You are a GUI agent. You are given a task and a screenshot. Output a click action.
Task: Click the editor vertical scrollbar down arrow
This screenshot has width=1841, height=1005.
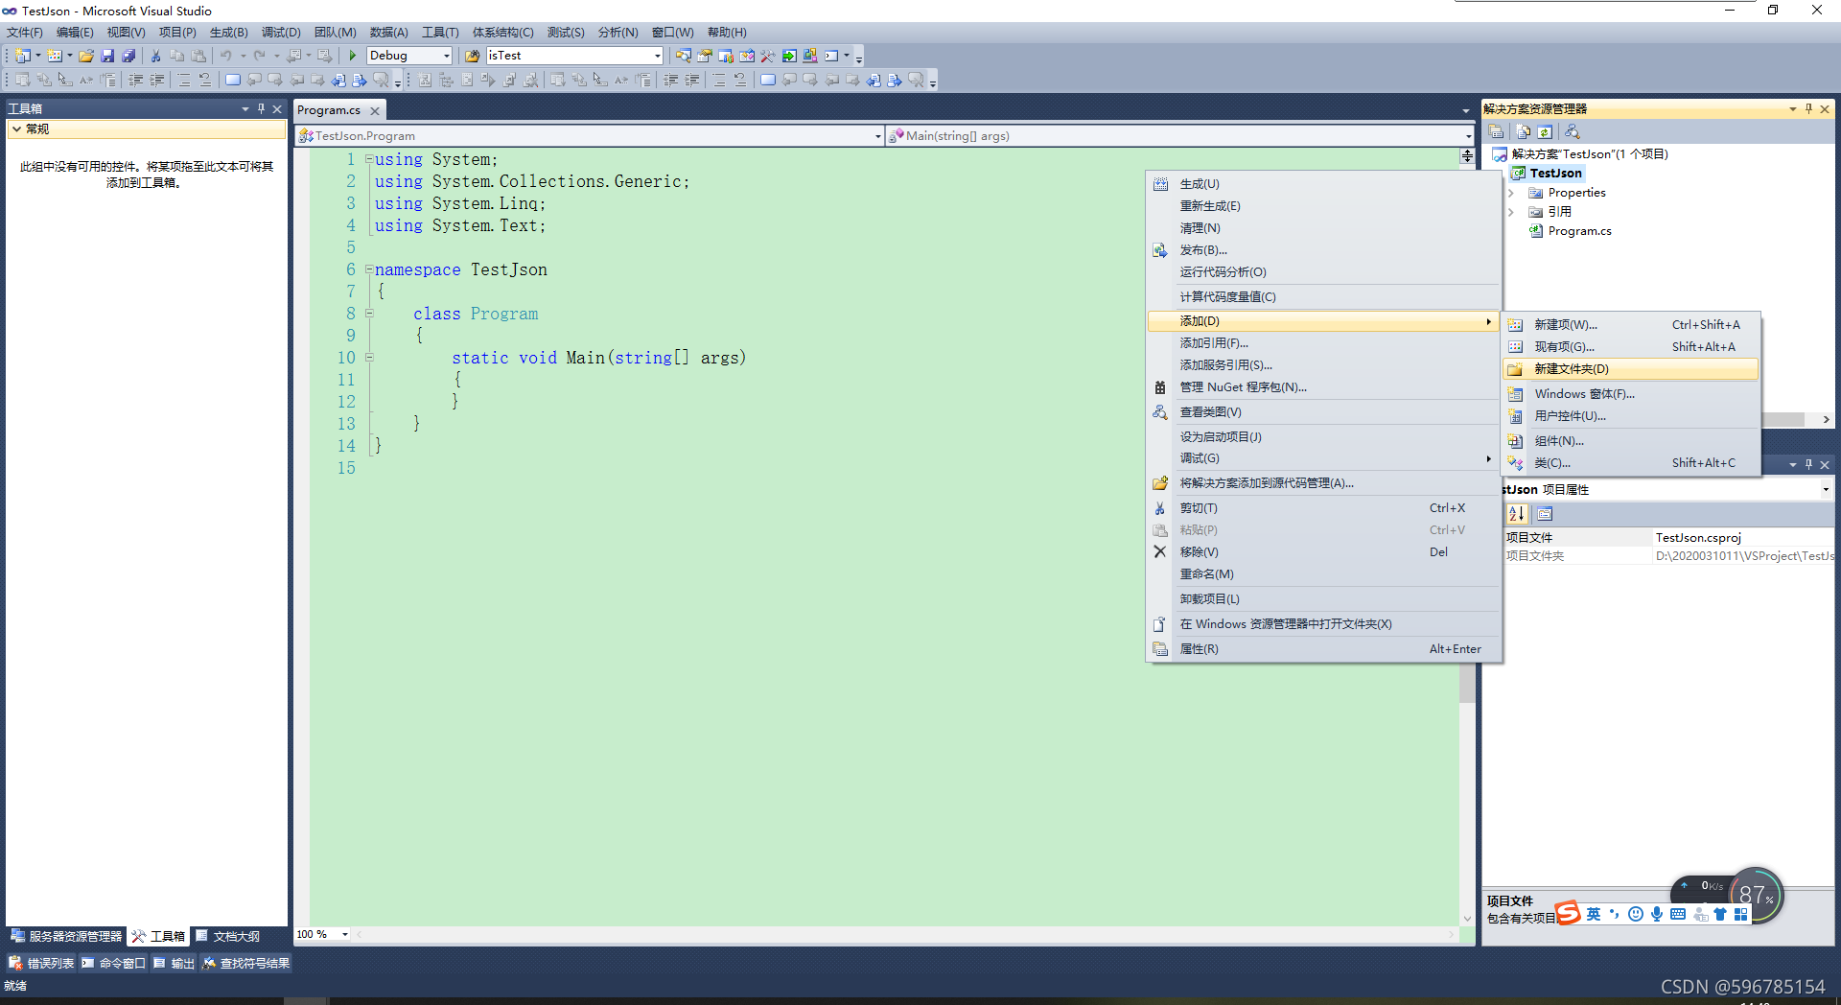[x=1467, y=918]
